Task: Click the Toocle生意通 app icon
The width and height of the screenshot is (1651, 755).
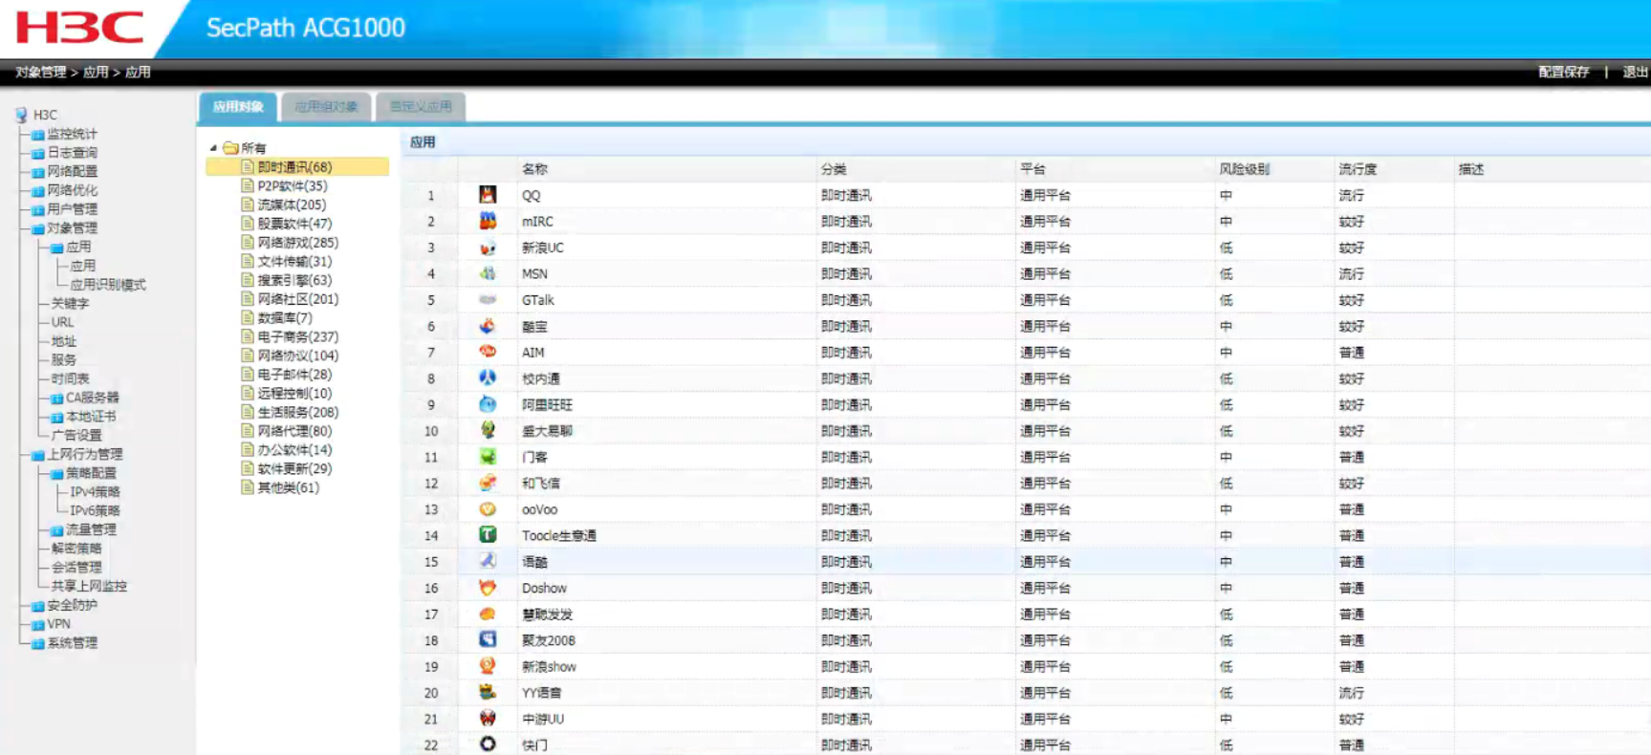Action: tap(488, 535)
